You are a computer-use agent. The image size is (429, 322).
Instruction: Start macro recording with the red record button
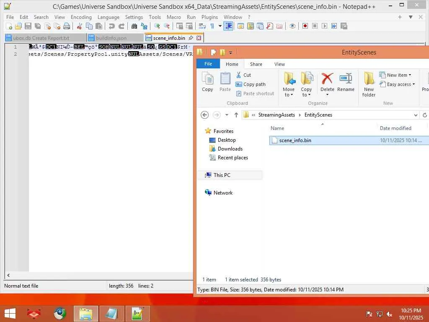point(305,26)
